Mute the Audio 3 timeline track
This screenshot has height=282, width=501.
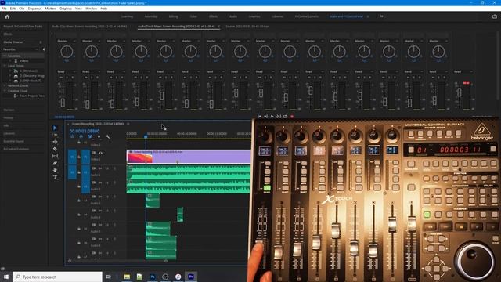(101, 197)
